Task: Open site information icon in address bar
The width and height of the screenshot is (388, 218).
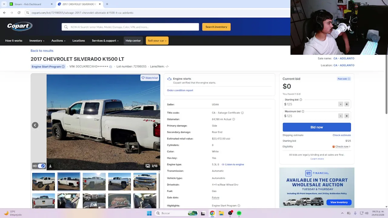Action: (x=27, y=13)
